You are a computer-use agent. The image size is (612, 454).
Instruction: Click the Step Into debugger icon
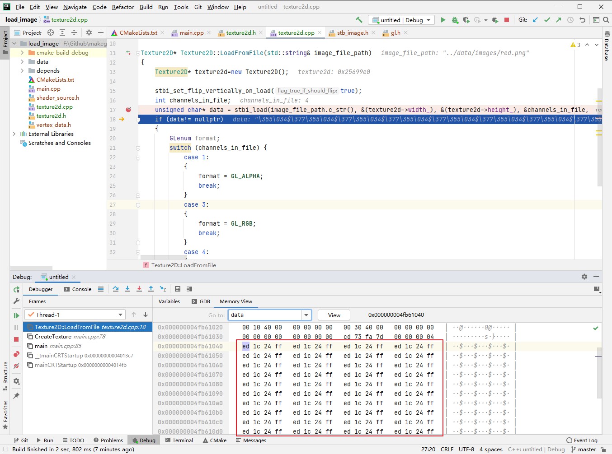click(x=127, y=289)
